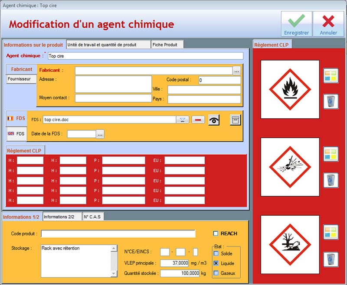Select the French flag FDS icon
Viewport: 347px width, 285px height.
point(16,117)
